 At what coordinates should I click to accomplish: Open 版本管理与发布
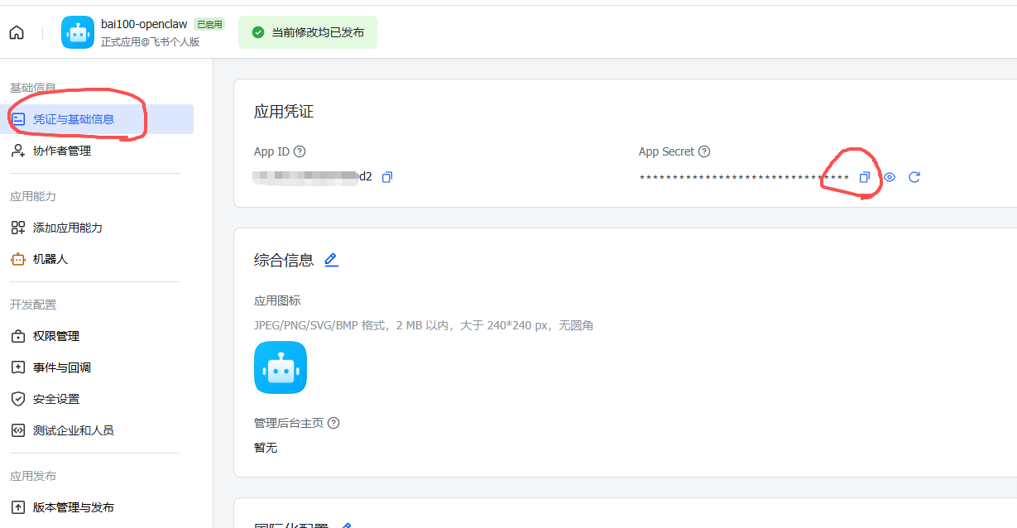pos(74,507)
